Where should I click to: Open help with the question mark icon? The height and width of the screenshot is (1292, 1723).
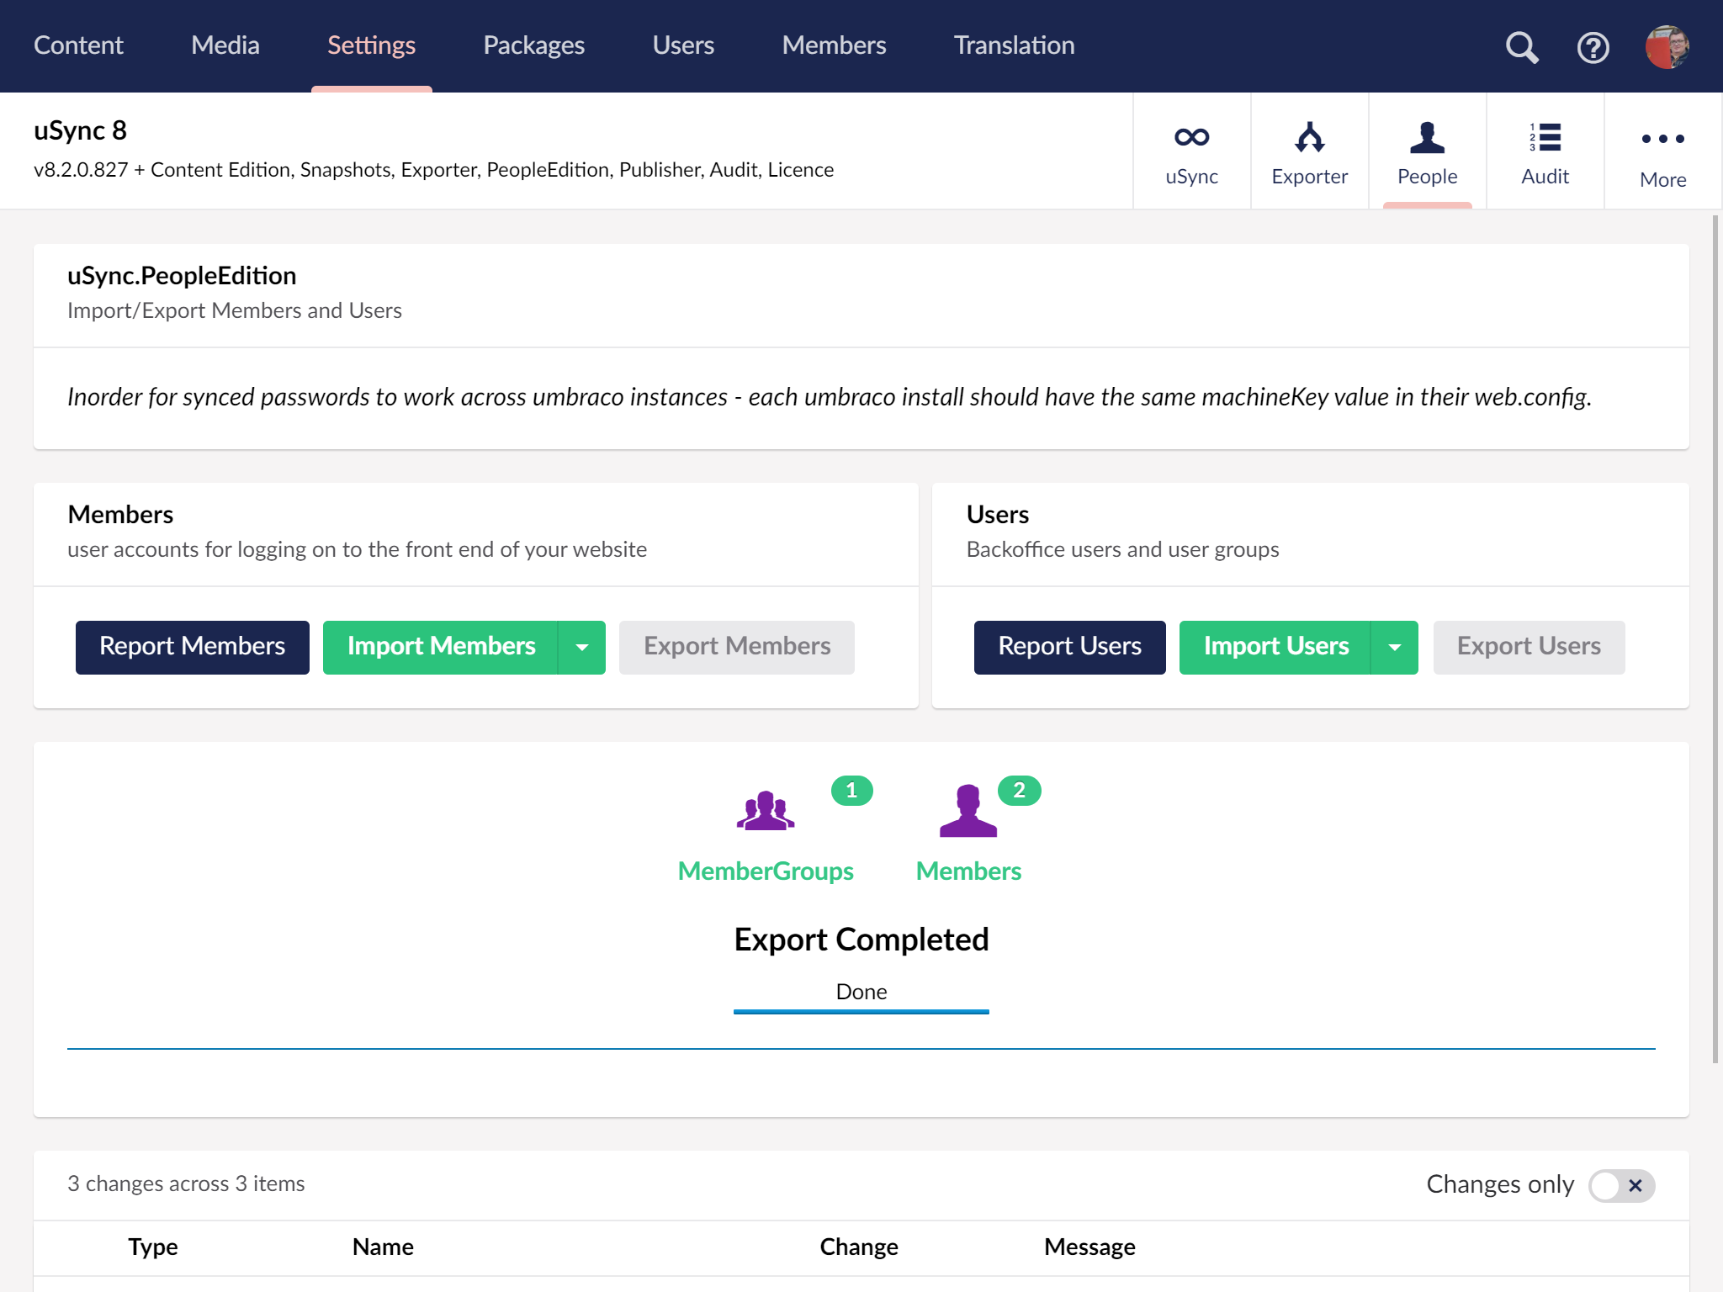click(1593, 47)
